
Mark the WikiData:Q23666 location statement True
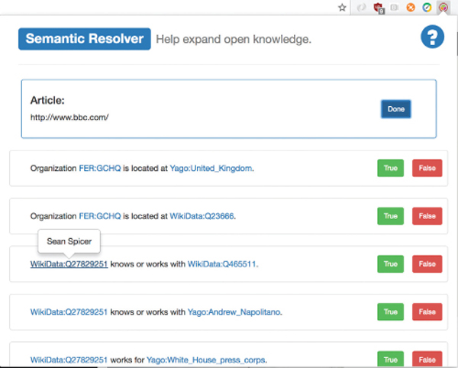click(390, 216)
